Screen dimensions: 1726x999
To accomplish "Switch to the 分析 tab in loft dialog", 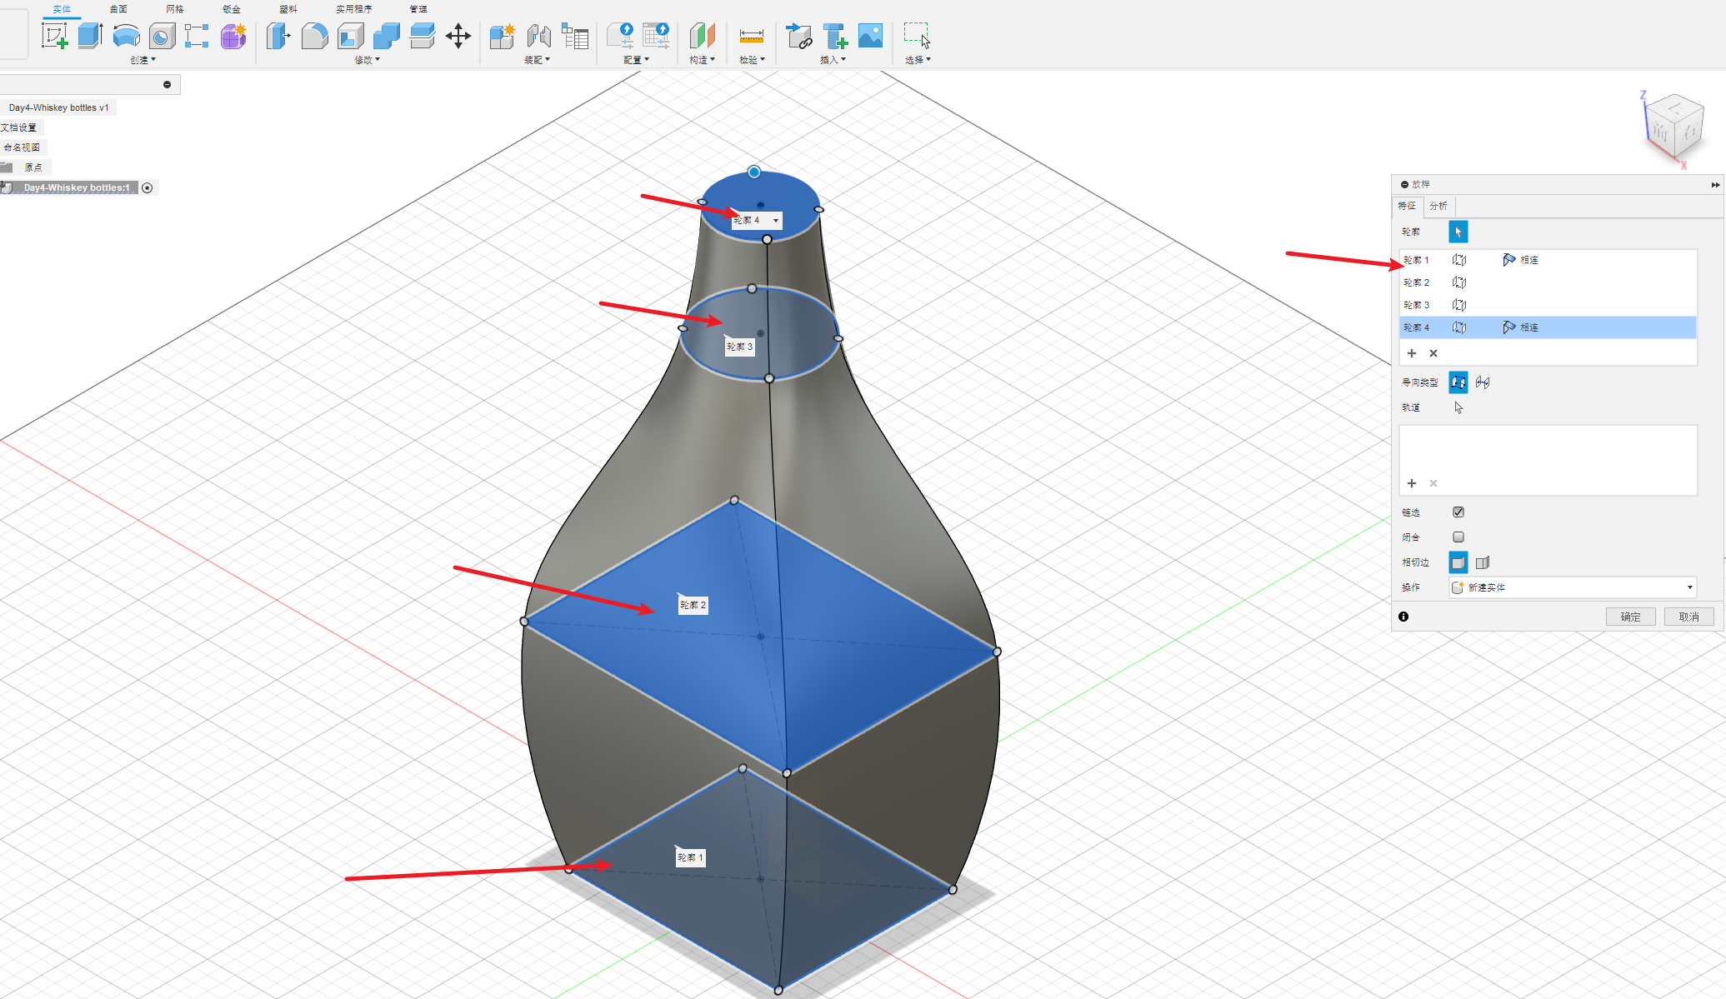I will (x=1438, y=206).
